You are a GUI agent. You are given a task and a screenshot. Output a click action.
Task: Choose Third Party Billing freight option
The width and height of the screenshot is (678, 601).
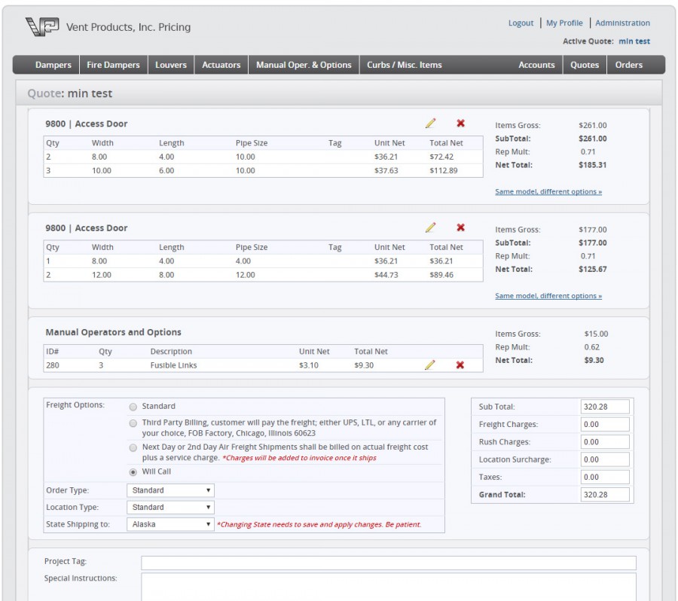(133, 423)
